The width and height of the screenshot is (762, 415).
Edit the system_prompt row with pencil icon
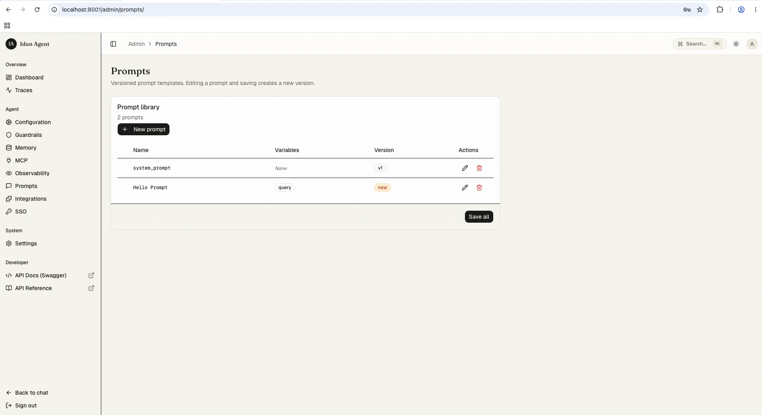(x=465, y=168)
